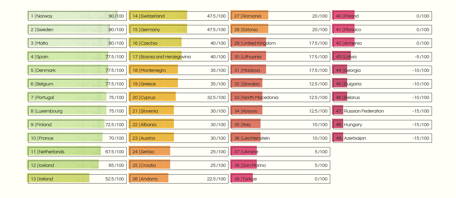Click the Portugal row
This screenshot has width=456, height=198.
[77, 97]
